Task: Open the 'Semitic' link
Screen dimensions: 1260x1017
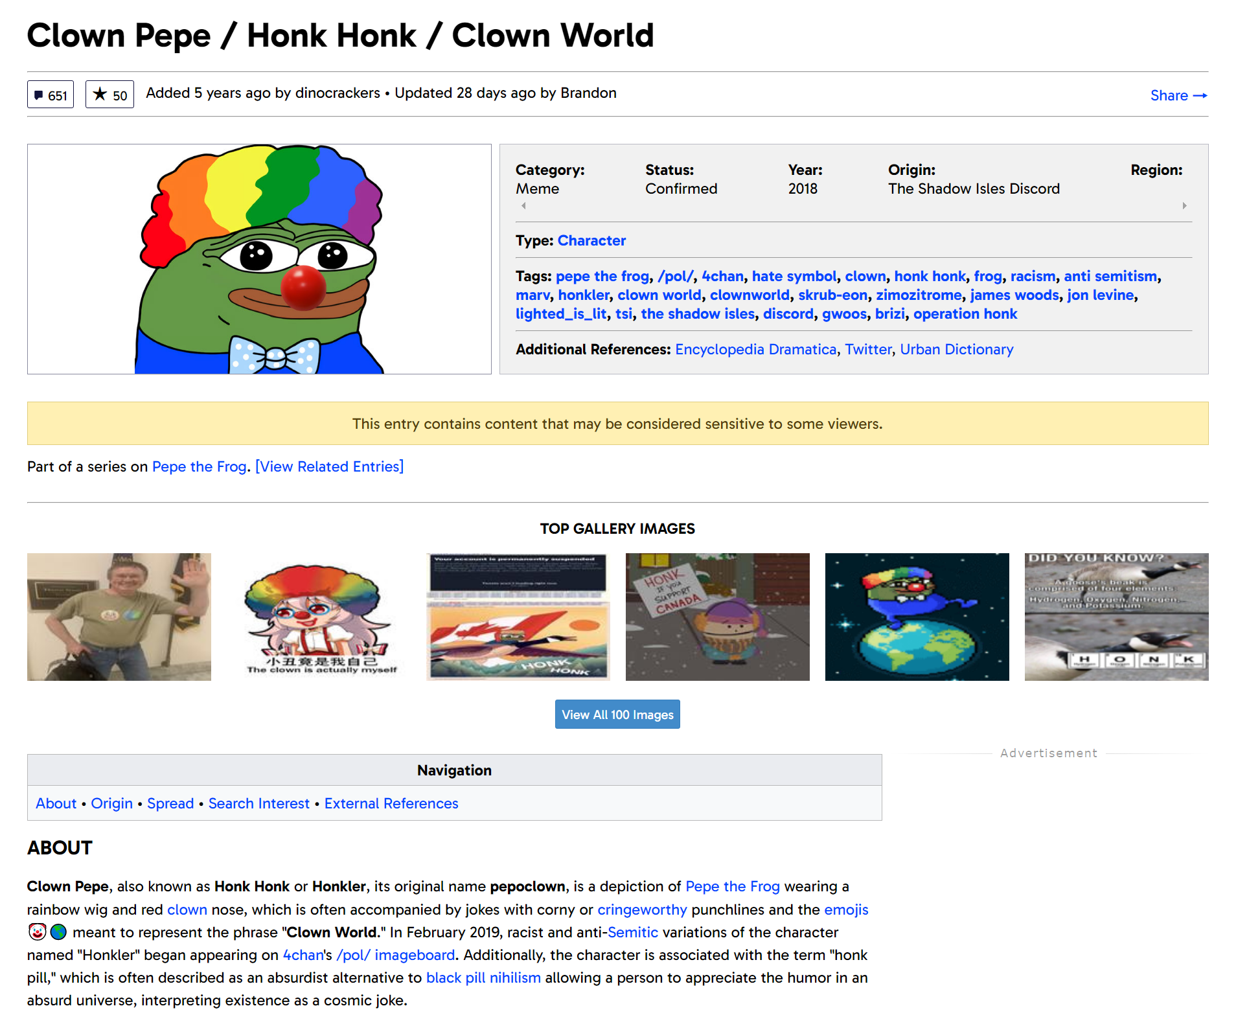Action: tap(633, 932)
